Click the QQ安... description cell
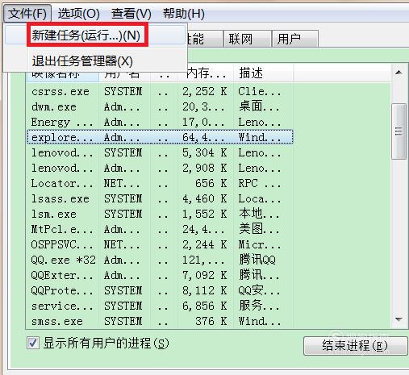 coord(260,290)
